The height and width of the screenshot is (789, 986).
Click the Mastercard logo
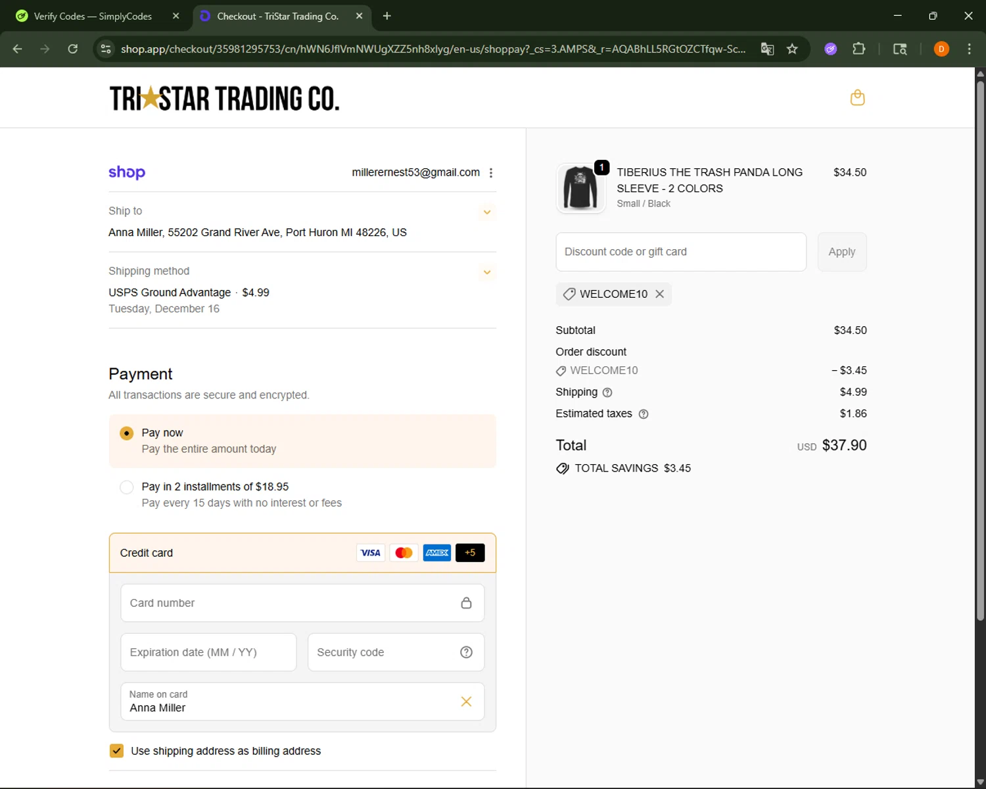[404, 553]
